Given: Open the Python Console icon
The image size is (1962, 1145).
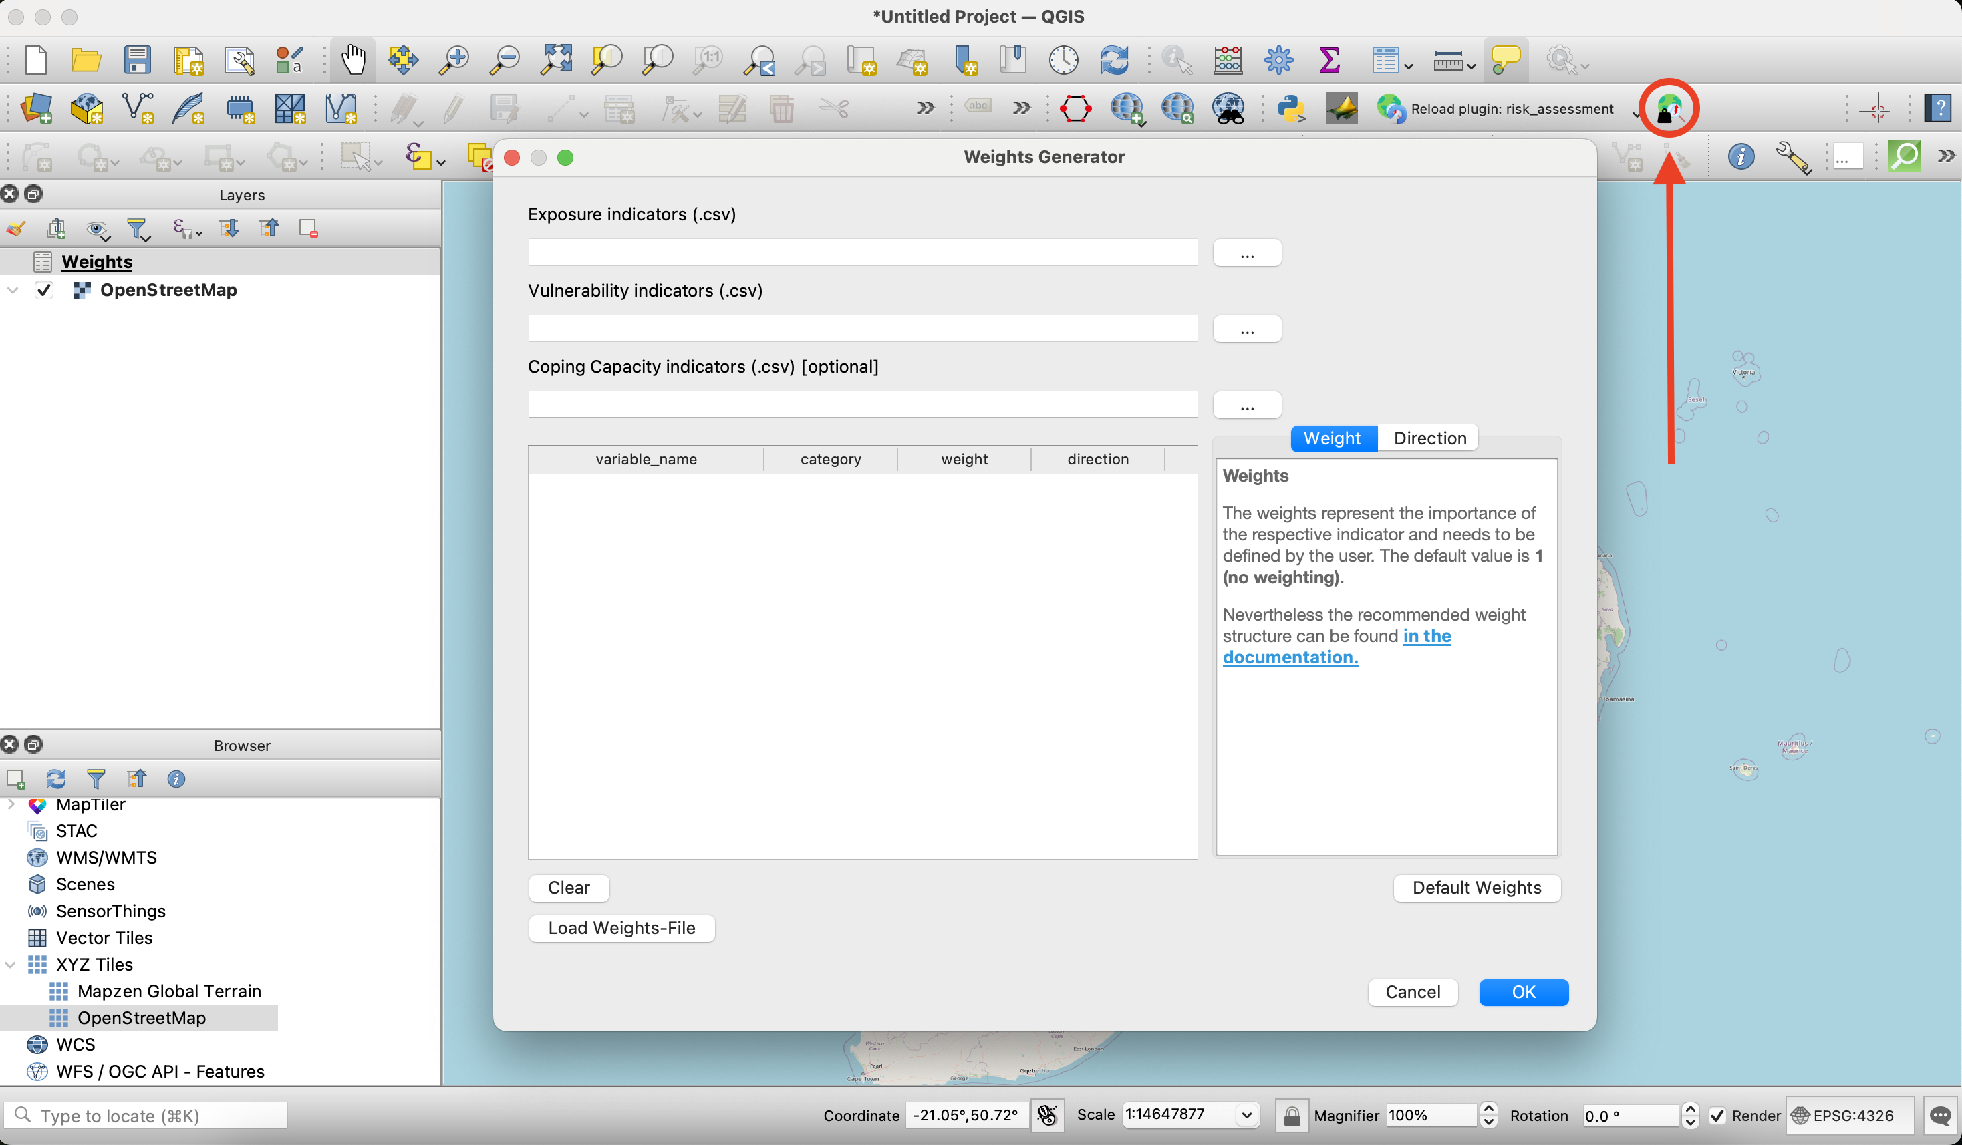Looking at the screenshot, I should (x=1290, y=108).
